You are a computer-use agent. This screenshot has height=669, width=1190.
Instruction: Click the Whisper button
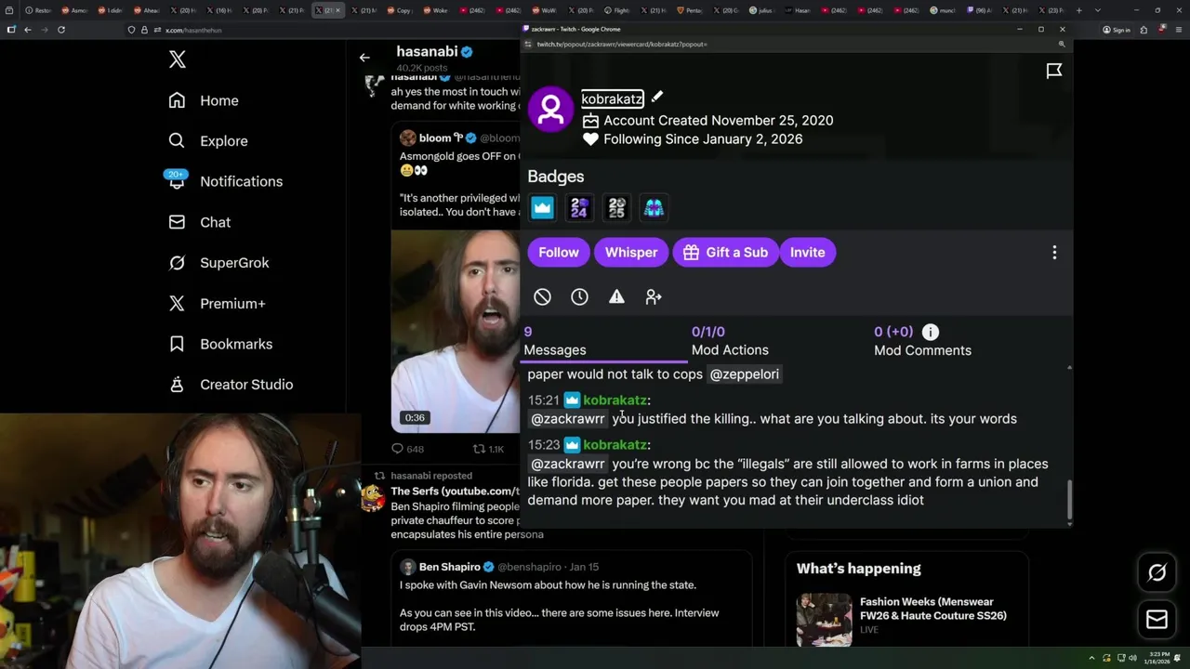tap(631, 253)
